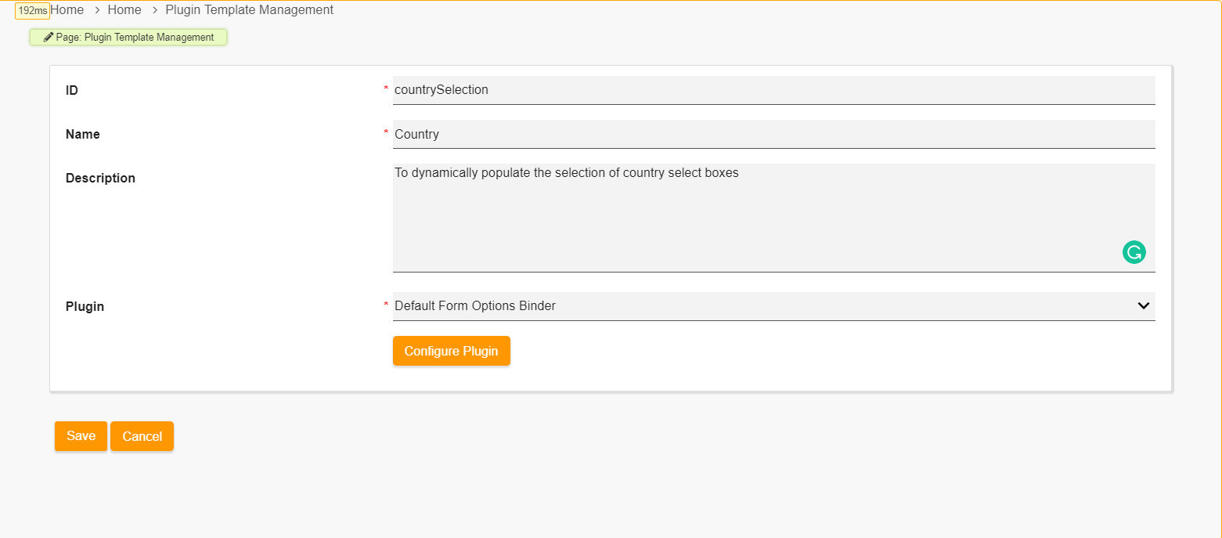Go to the first Home breadcrumb
The width and height of the screenshot is (1222, 538).
click(x=67, y=10)
